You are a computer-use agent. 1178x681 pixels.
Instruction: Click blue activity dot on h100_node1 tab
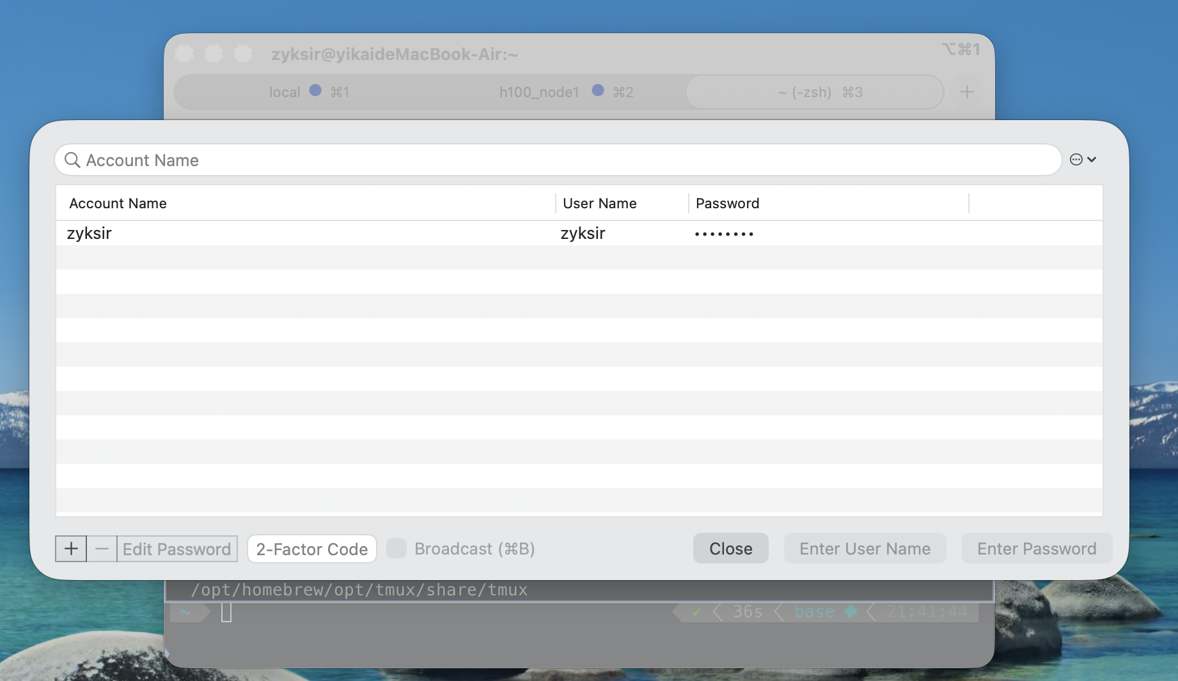pyautogui.click(x=598, y=91)
